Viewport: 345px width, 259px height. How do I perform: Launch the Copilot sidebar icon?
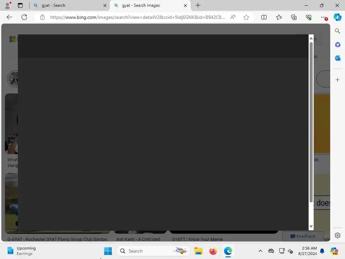click(337, 17)
